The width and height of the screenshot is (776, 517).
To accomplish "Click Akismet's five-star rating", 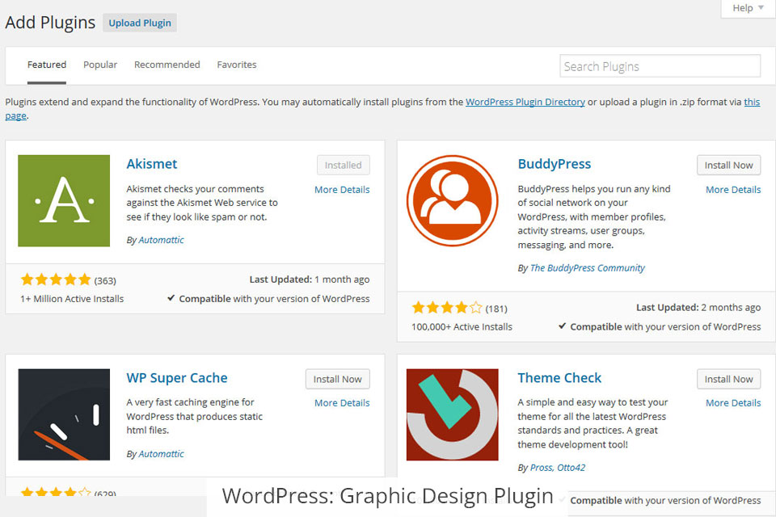I will pyautogui.click(x=56, y=280).
